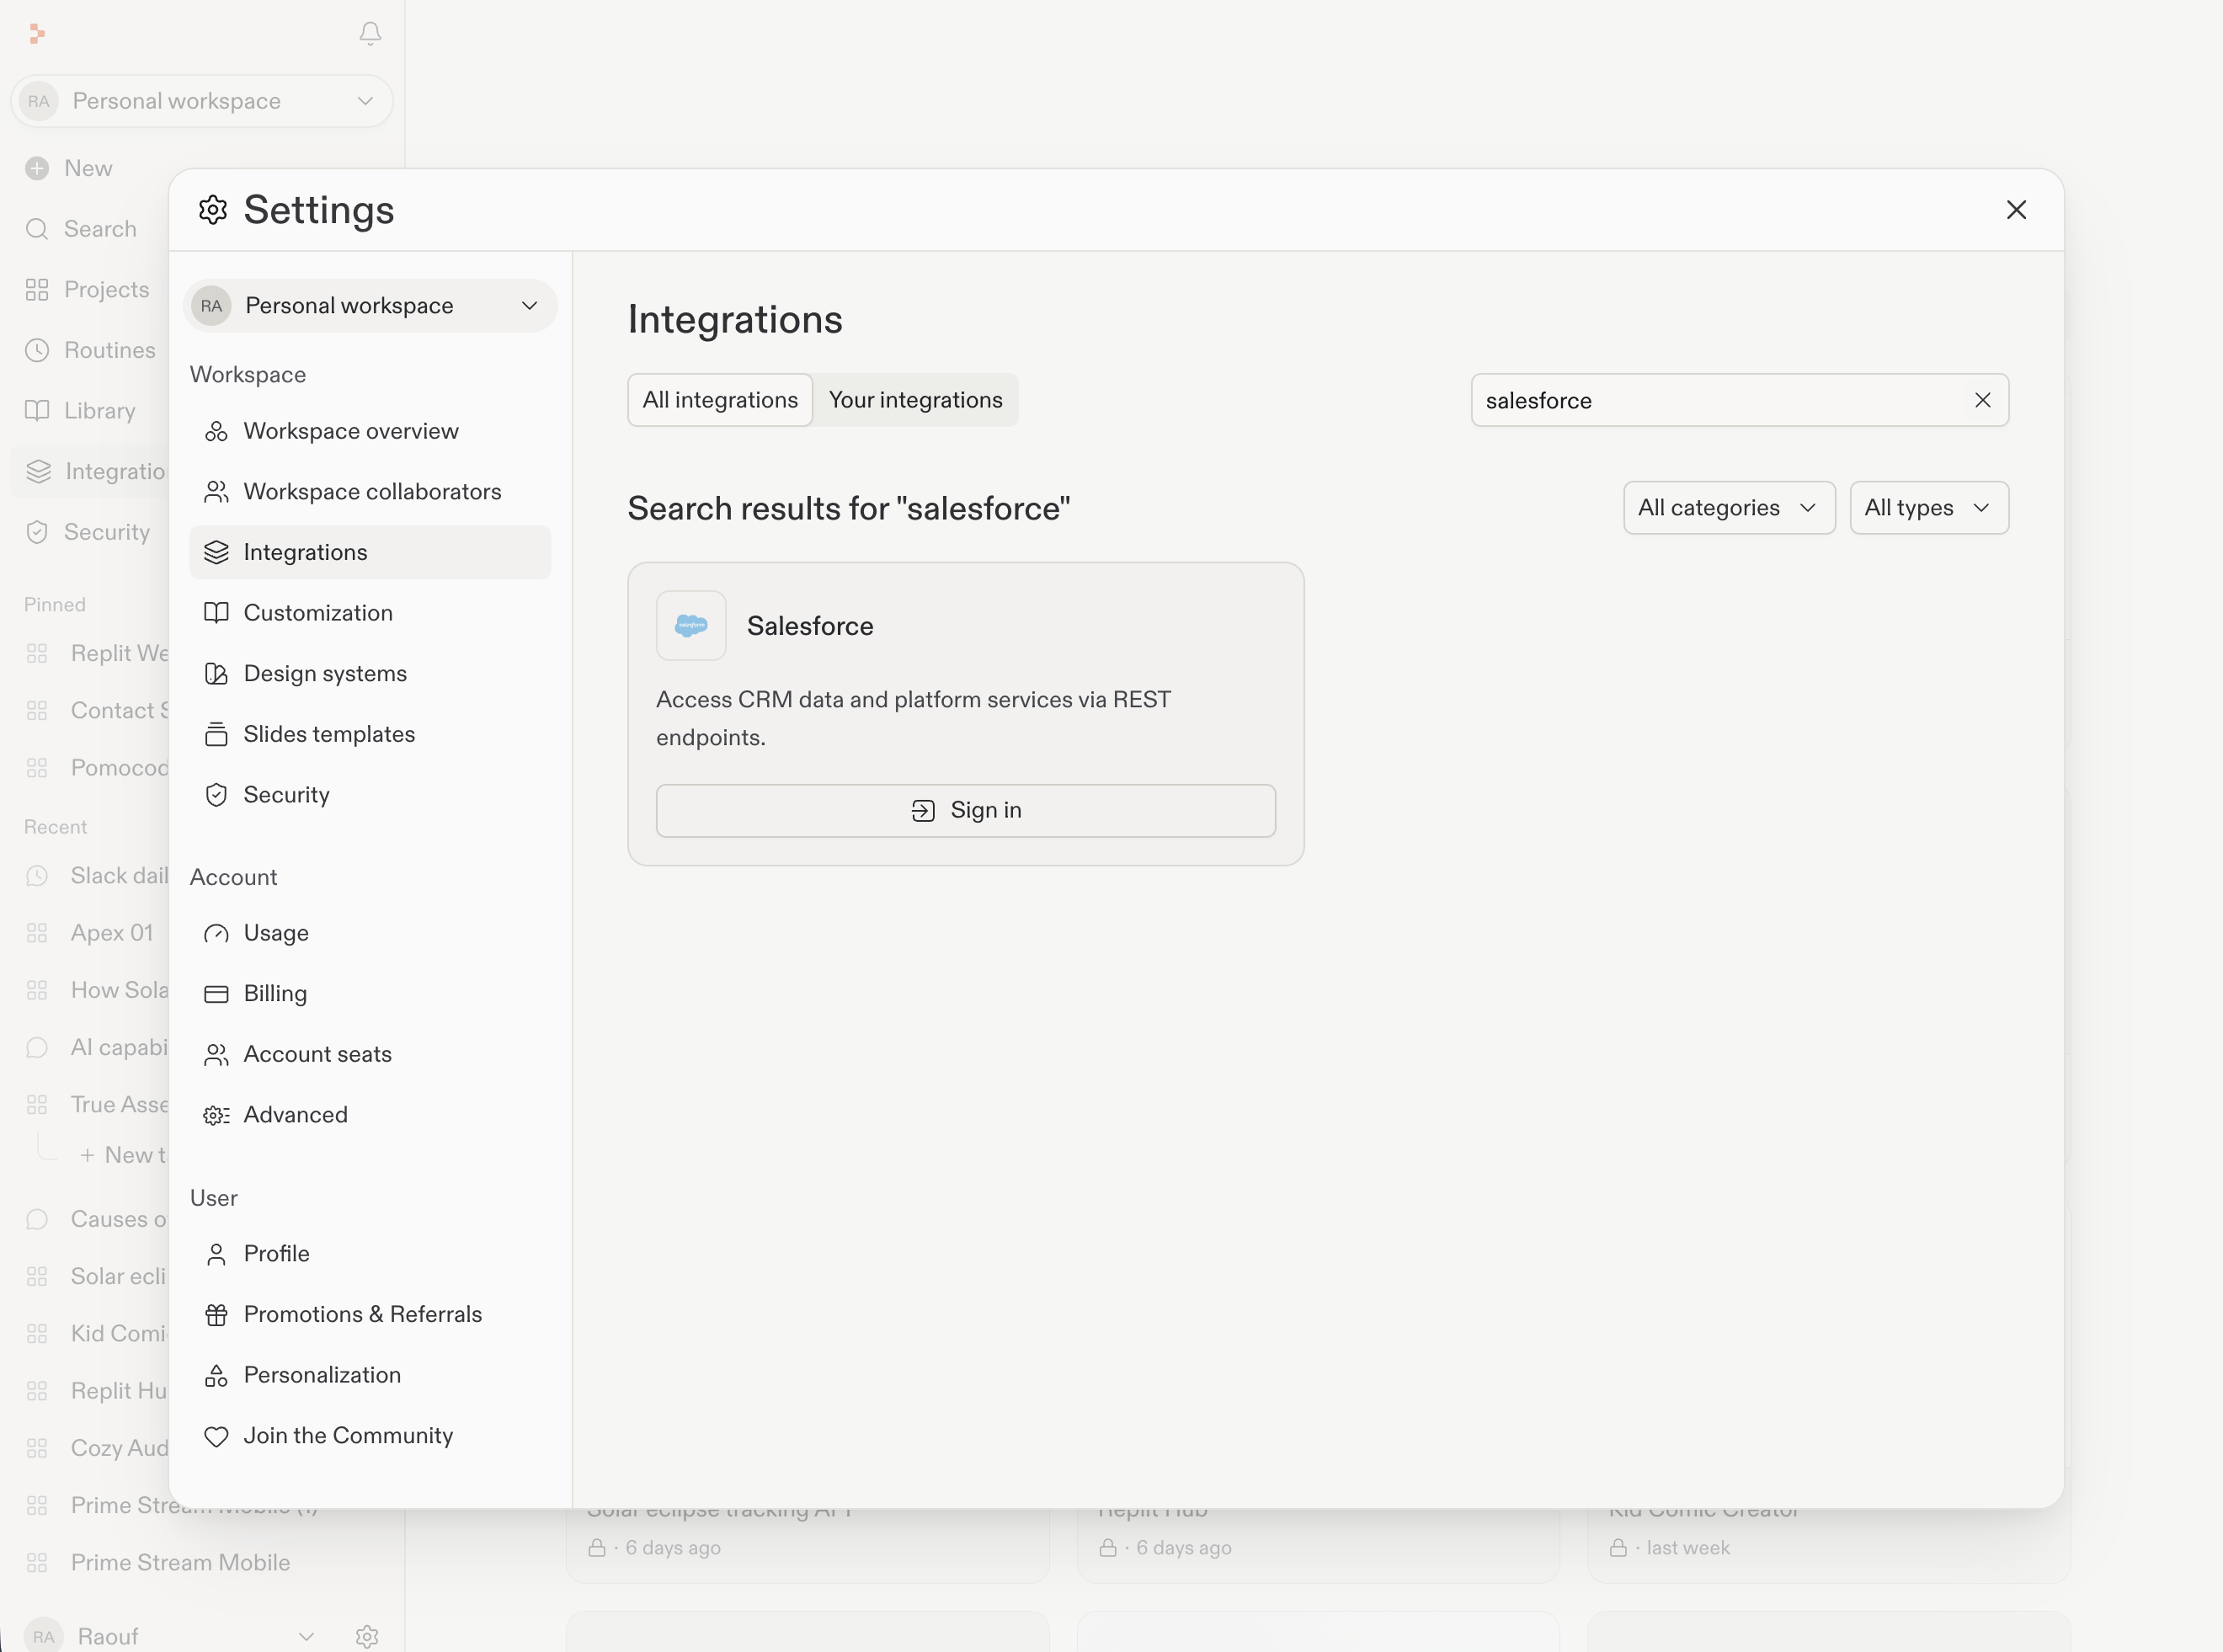The width and height of the screenshot is (2223, 1652).
Task: Clear the salesforce search field with X
Action: [x=1982, y=400]
